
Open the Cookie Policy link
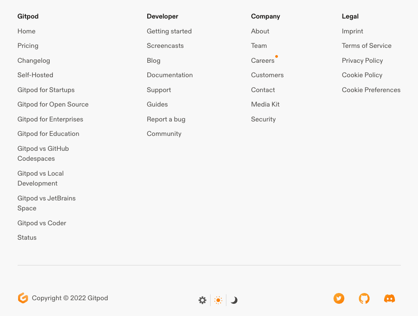point(362,75)
